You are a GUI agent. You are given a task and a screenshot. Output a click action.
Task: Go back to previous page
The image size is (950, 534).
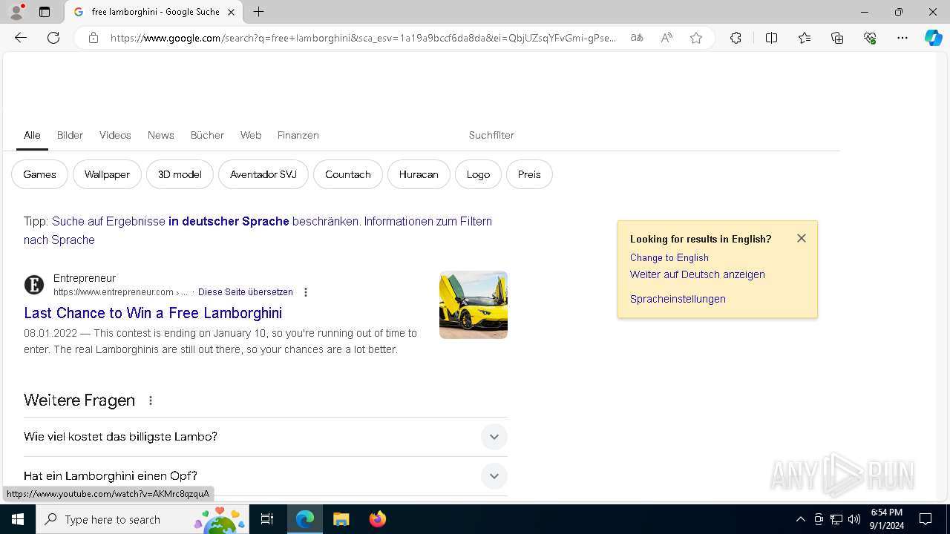pos(21,38)
